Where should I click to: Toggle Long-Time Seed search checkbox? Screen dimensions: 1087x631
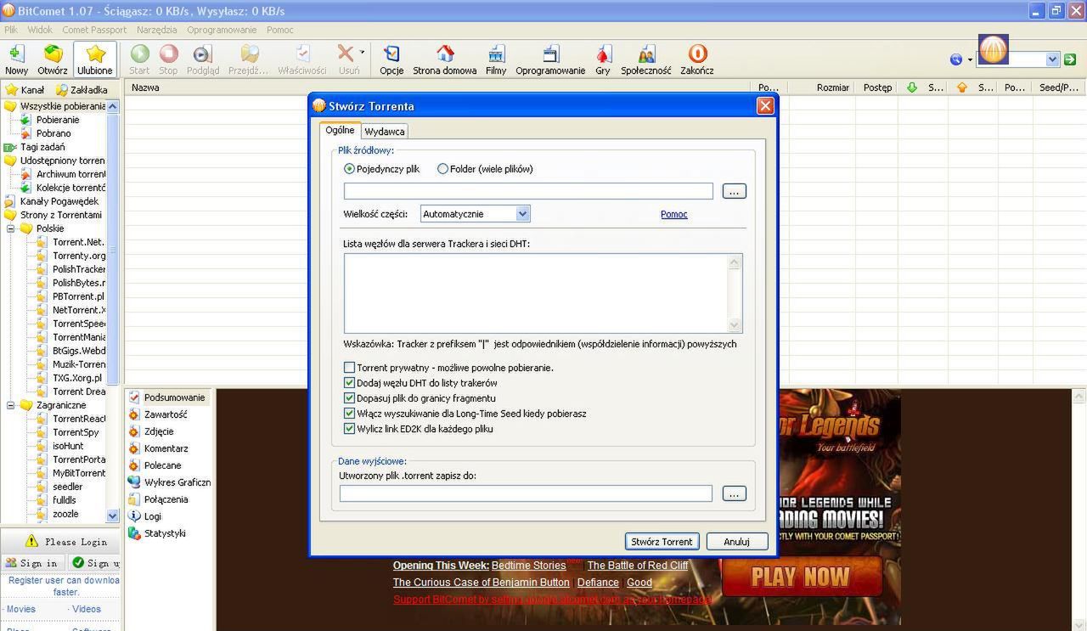(349, 414)
